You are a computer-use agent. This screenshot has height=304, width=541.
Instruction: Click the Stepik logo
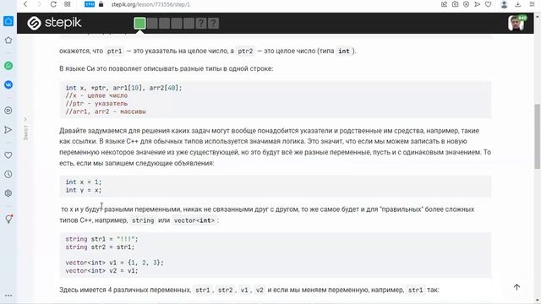[x=54, y=23]
